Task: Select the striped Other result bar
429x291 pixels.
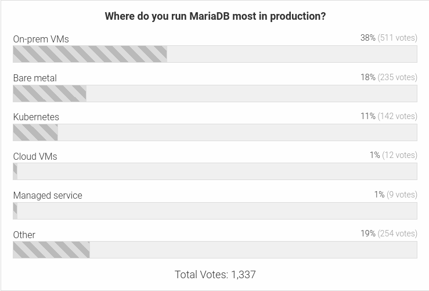Action: coord(51,250)
